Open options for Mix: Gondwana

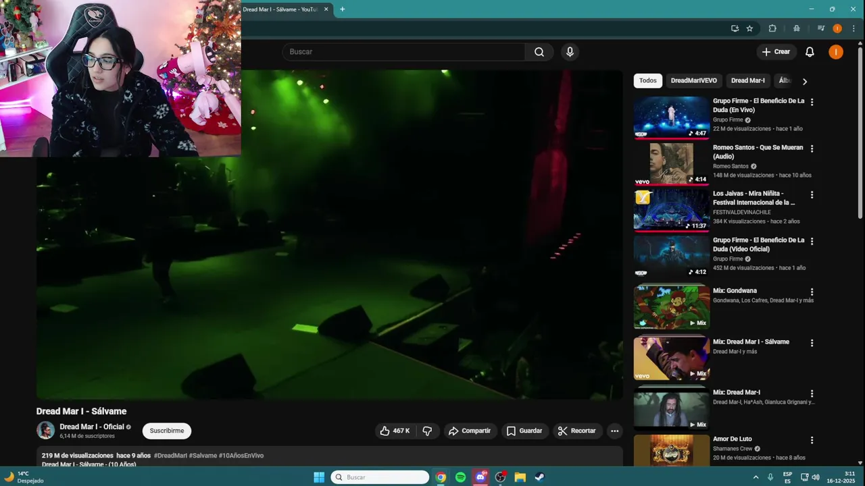pos(812,292)
